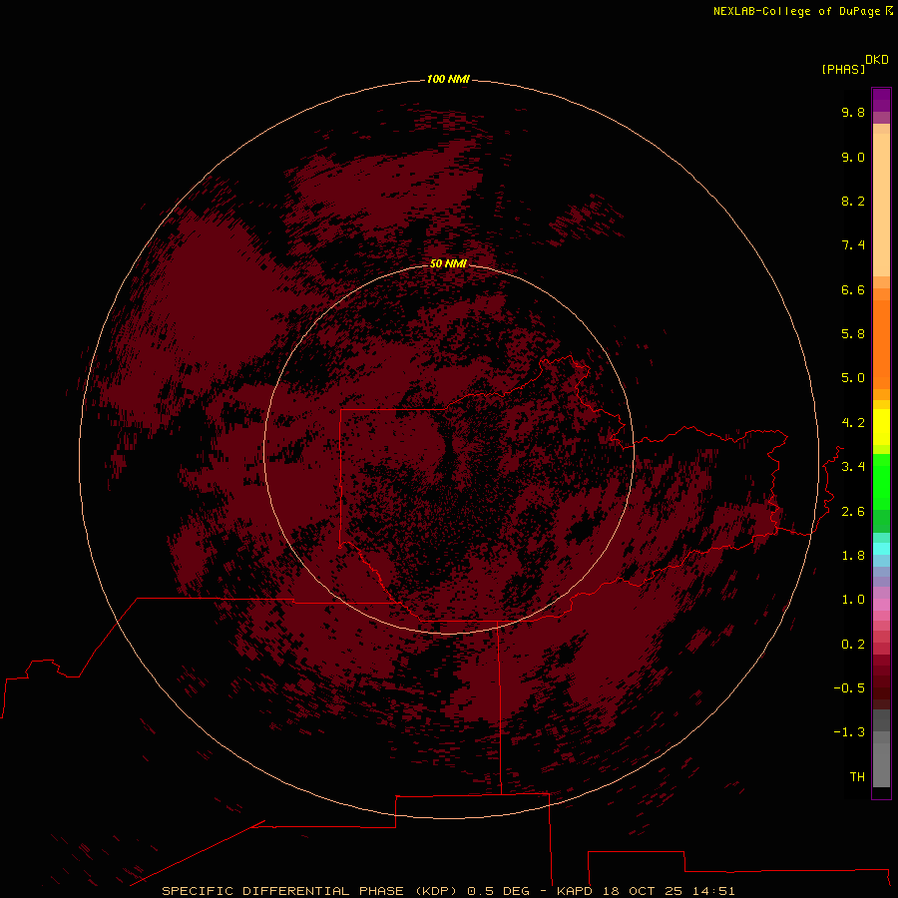Click the 50 NMI range ring label

[x=448, y=263]
